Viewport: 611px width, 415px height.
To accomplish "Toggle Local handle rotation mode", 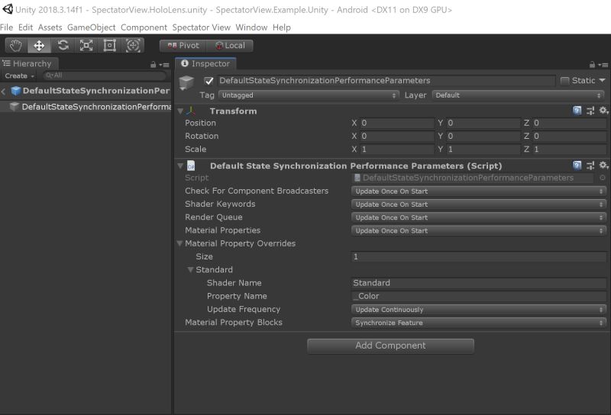I will 230,46.
